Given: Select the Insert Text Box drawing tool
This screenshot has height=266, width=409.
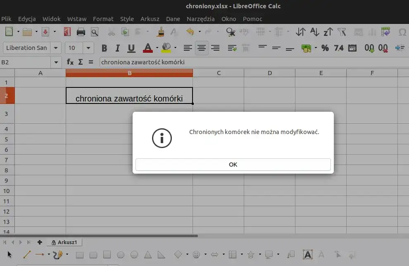Looking at the screenshot, I should click(x=308, y=254).
